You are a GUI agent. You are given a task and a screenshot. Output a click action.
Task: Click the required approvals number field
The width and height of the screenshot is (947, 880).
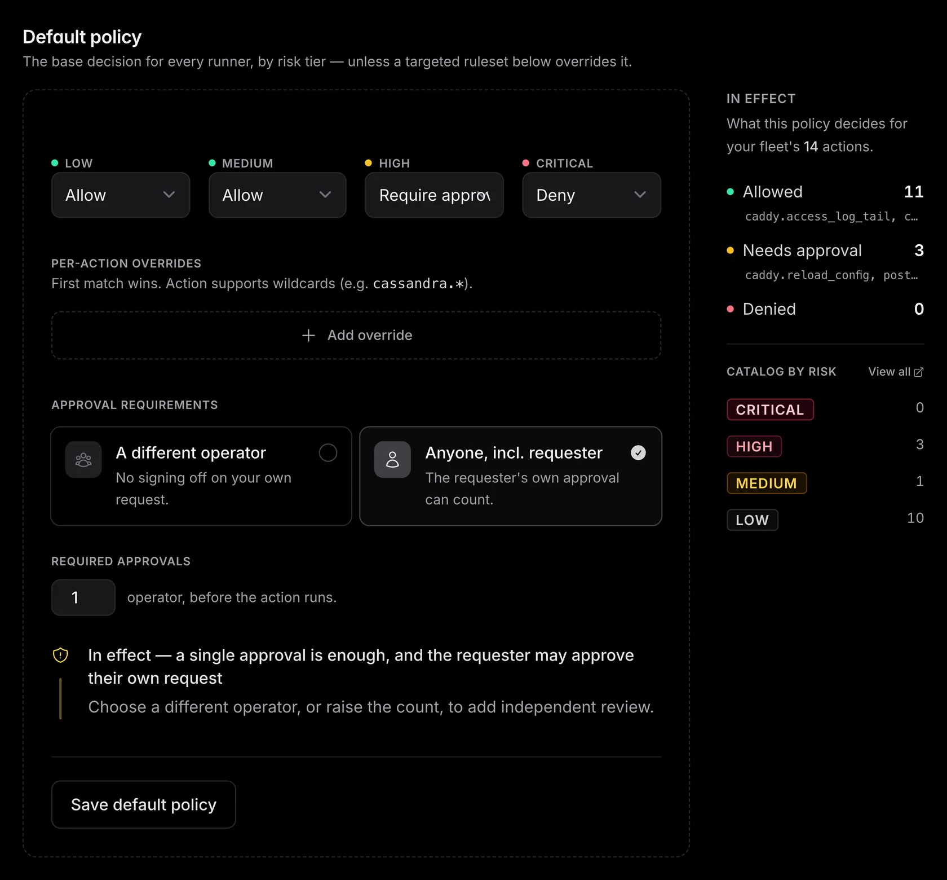(x=83, y=597)
